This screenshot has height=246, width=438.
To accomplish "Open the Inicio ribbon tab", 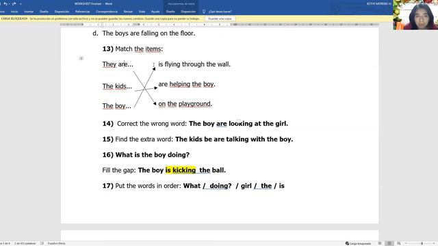I will click(14, 12).
